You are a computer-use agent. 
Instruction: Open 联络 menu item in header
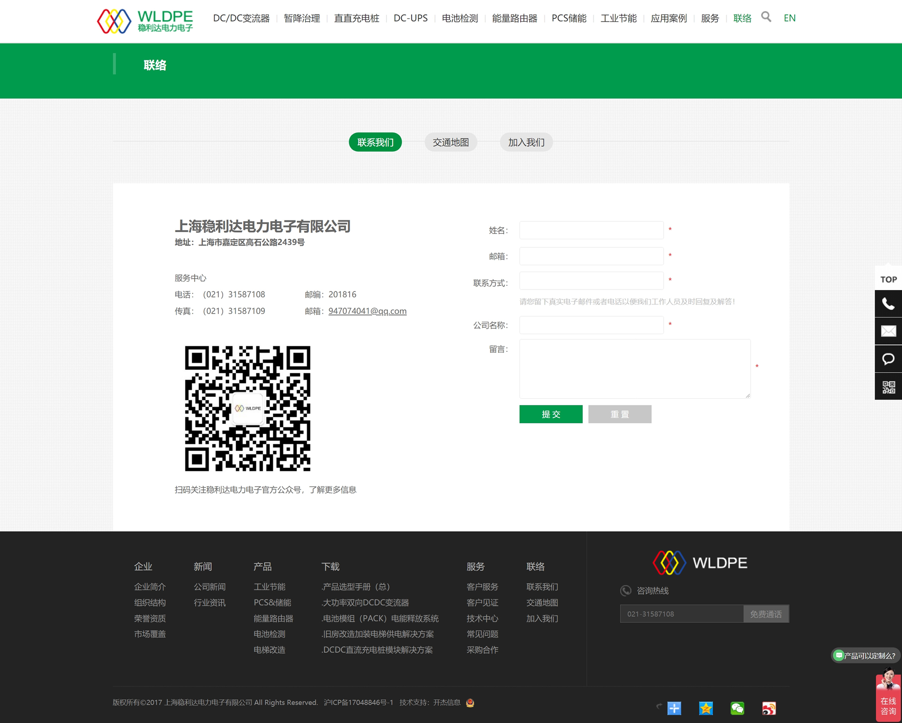[742, 18]
